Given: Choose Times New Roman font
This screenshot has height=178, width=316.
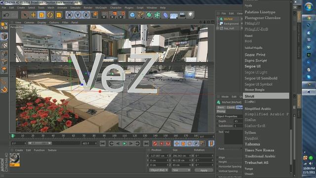Looking at the screenshot, I should coord(259,150).
